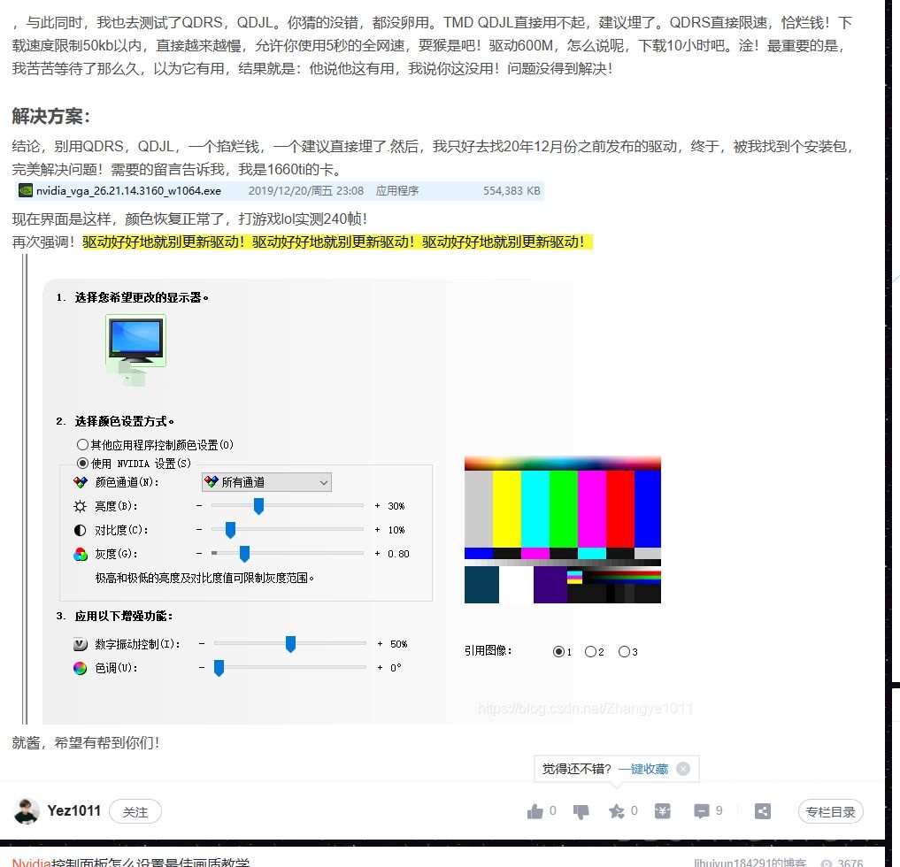Click the 554,383 KB file size
This screenshot has width=900, height=867.
click(x=512, y=190)
